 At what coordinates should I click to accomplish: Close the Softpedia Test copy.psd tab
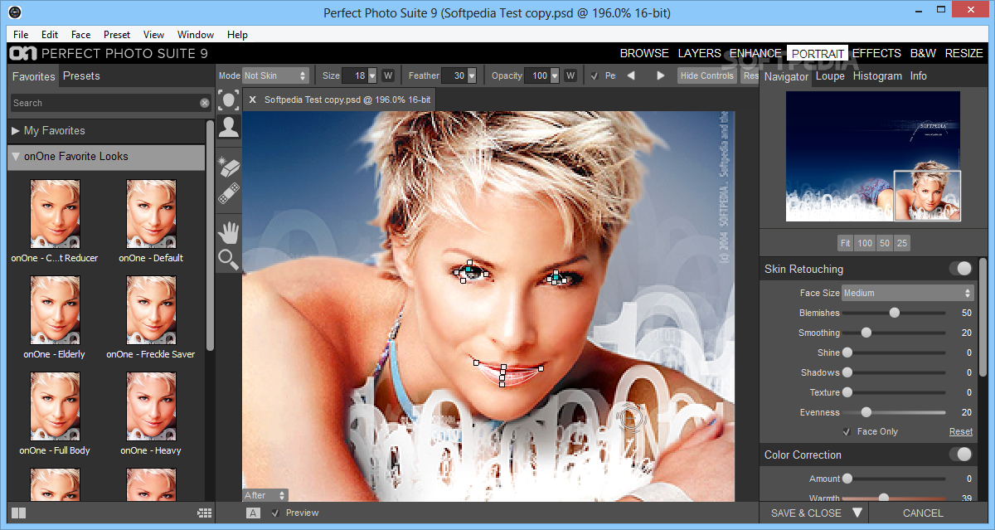(253, 100)
